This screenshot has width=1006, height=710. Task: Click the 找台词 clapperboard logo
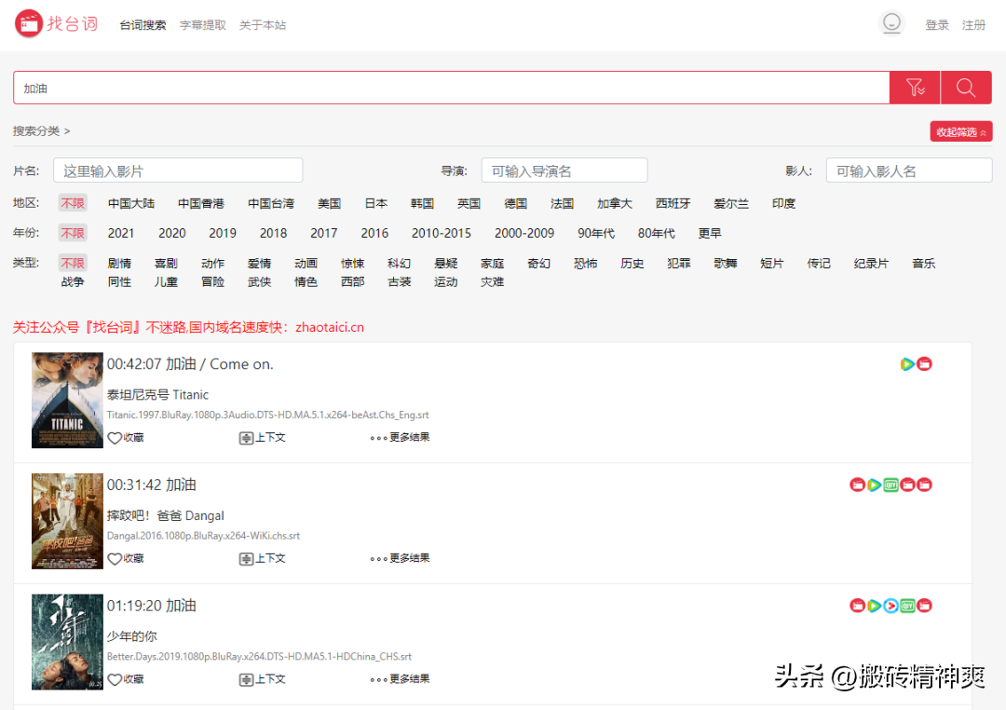click(x=57, y=23)
